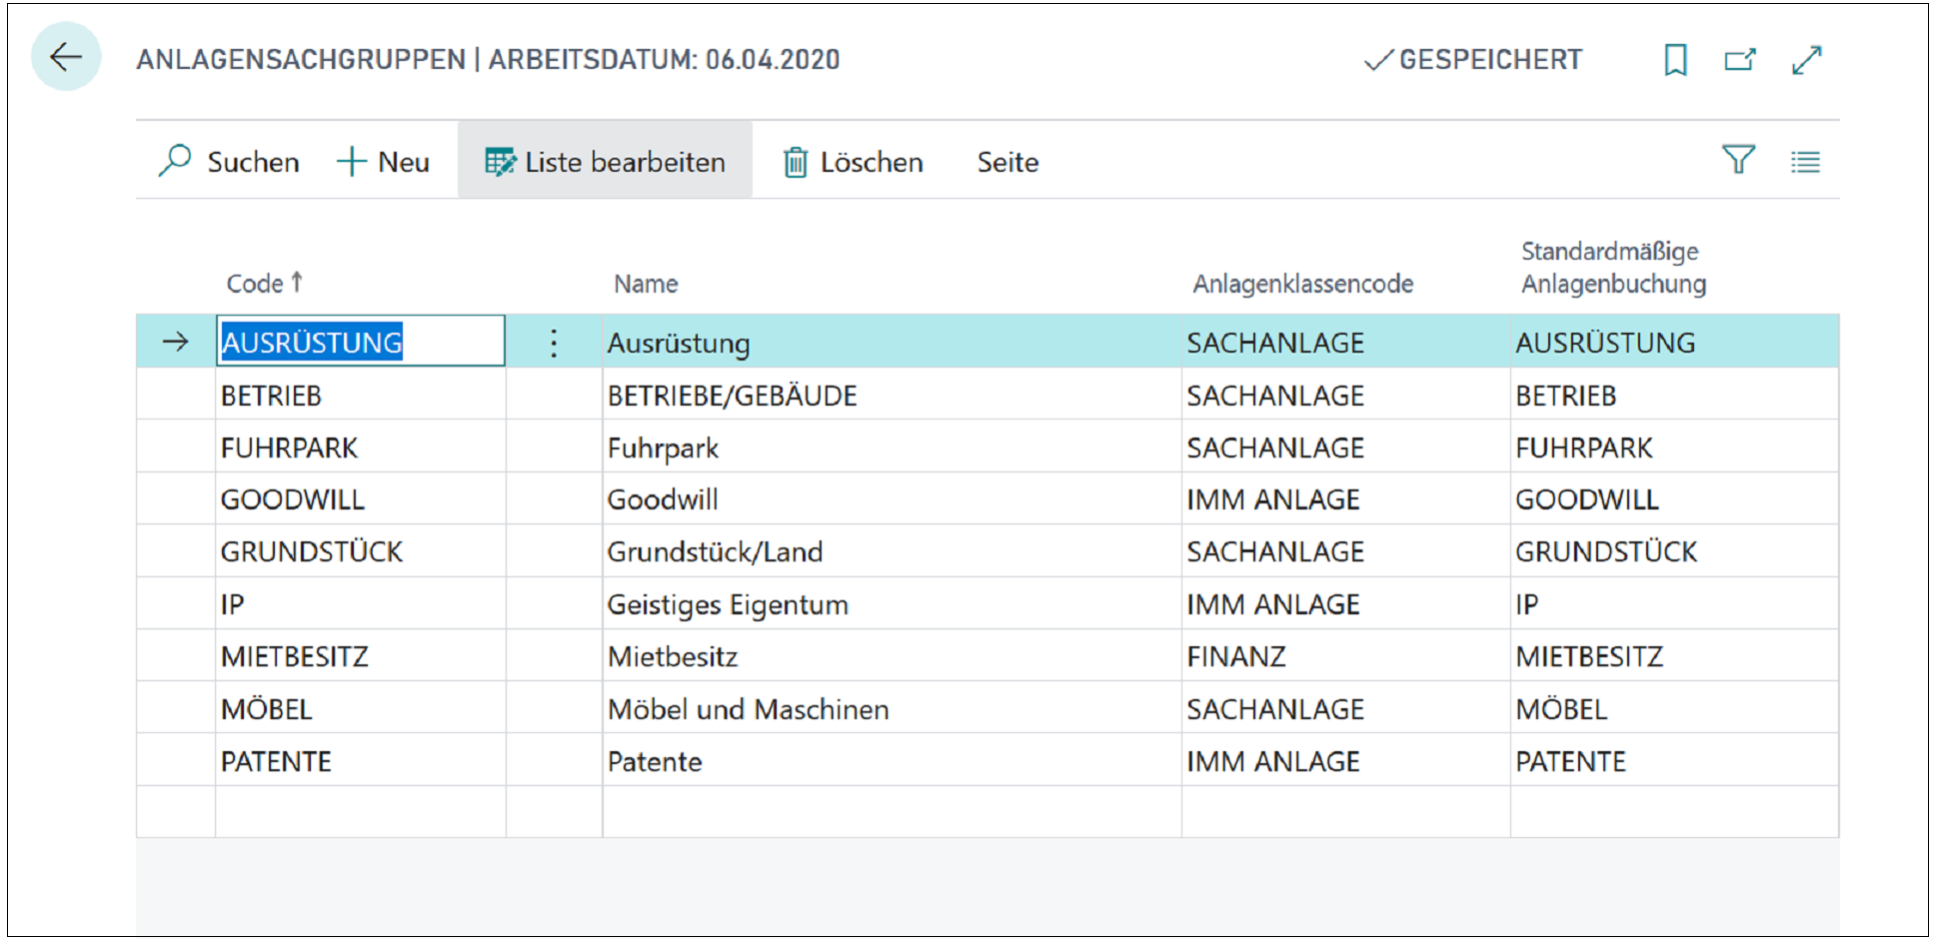
Task: Open row options for AUSRÜSTUNG row
Action: (554, 343)
